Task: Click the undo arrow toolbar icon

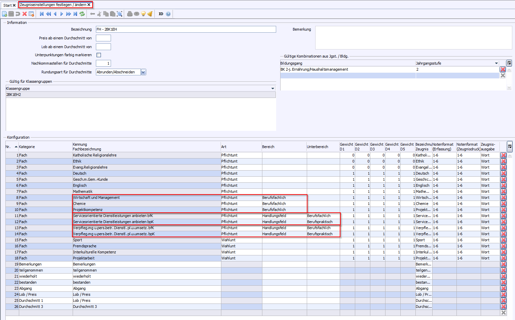Action: (x=18, y=14)
